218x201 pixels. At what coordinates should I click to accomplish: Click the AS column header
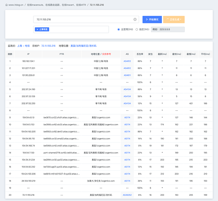point(127,54)
